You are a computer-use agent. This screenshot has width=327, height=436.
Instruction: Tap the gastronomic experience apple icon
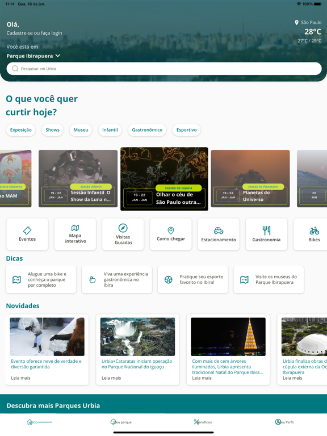93,279
